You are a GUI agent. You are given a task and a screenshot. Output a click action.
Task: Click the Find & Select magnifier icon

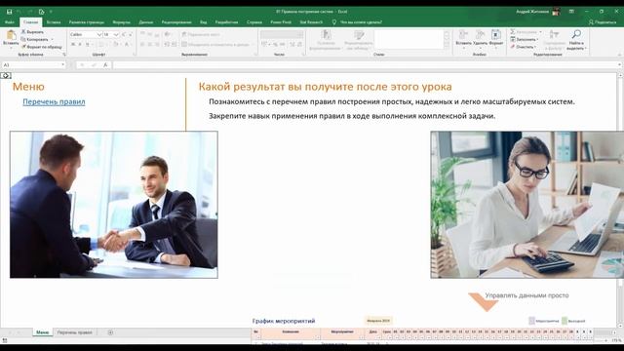576,34
